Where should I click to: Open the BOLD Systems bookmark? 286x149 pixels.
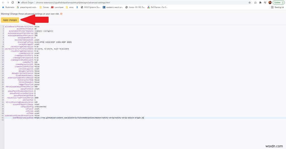91,7
